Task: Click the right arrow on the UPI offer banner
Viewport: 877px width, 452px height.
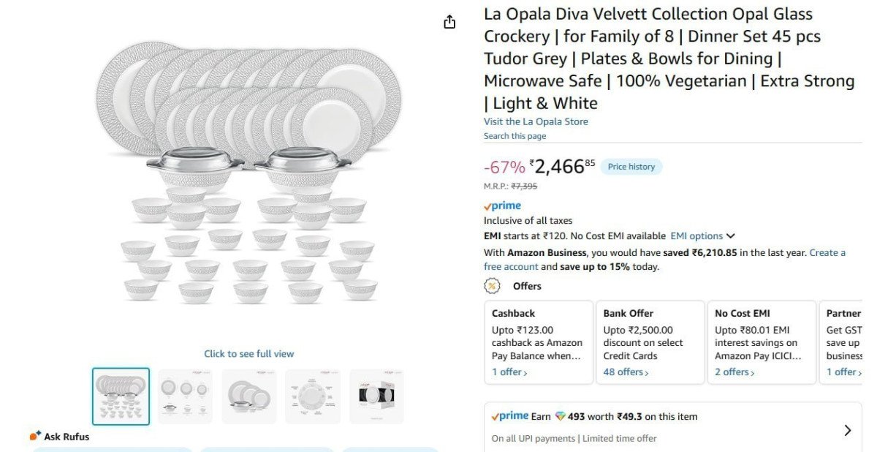Action: (x=846, y=430)
